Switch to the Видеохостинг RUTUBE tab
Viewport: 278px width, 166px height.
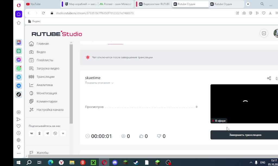(154, 4)
